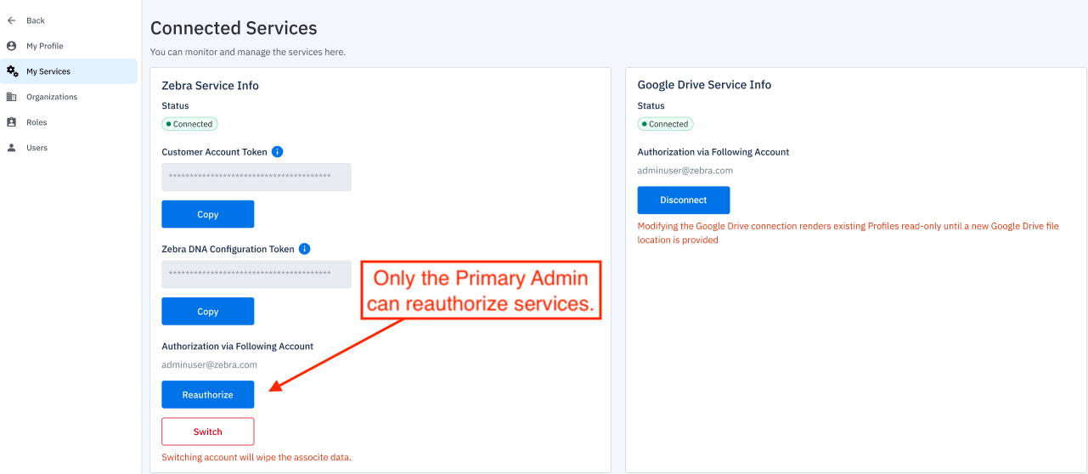Click the Organizations building icon
This screenshot has height=474, width=1088.
click(x=12, y=97)
